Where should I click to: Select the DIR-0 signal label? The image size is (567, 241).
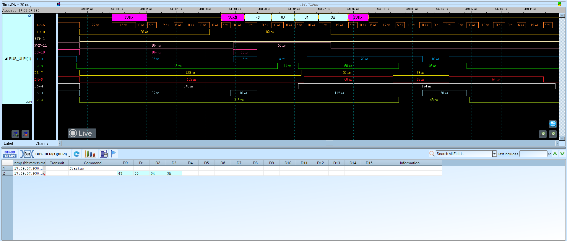(x=40, y=32)
